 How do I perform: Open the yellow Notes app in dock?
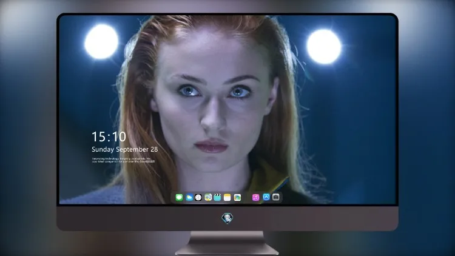pyautogui.click(x=227, y=197)
